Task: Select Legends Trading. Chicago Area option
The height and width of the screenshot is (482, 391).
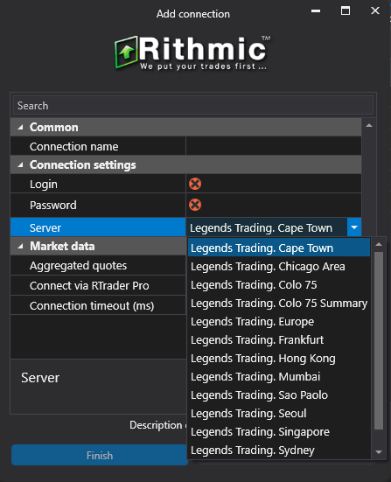Action: pos(279,267)
